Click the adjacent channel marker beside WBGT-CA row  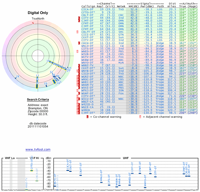coord(77,102)
